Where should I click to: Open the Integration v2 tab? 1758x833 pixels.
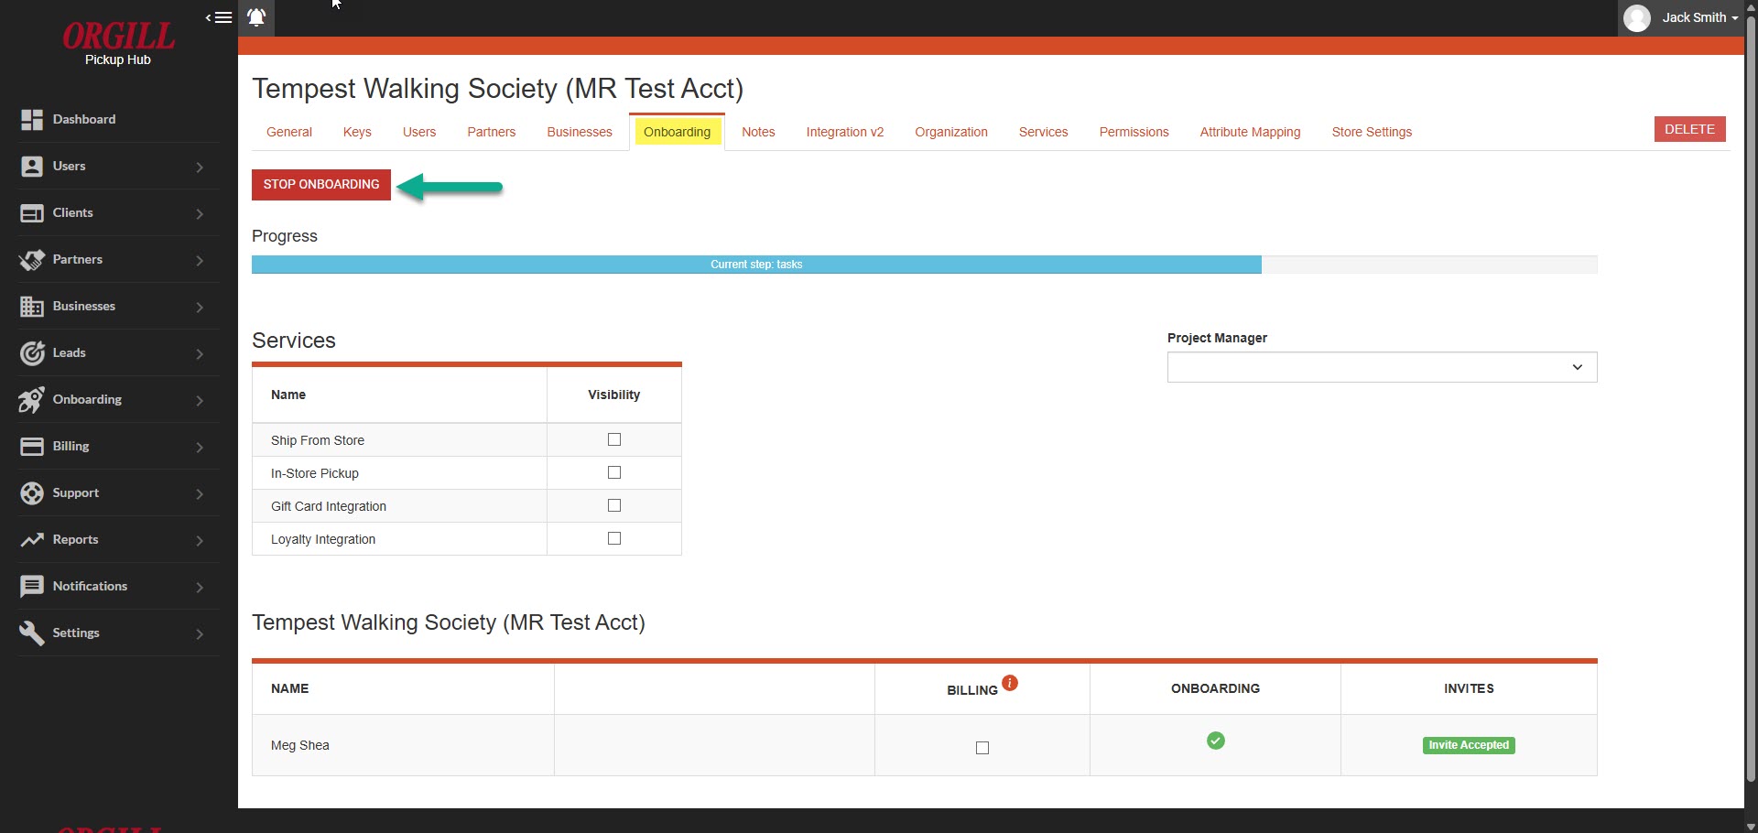(x=845, y=132)
